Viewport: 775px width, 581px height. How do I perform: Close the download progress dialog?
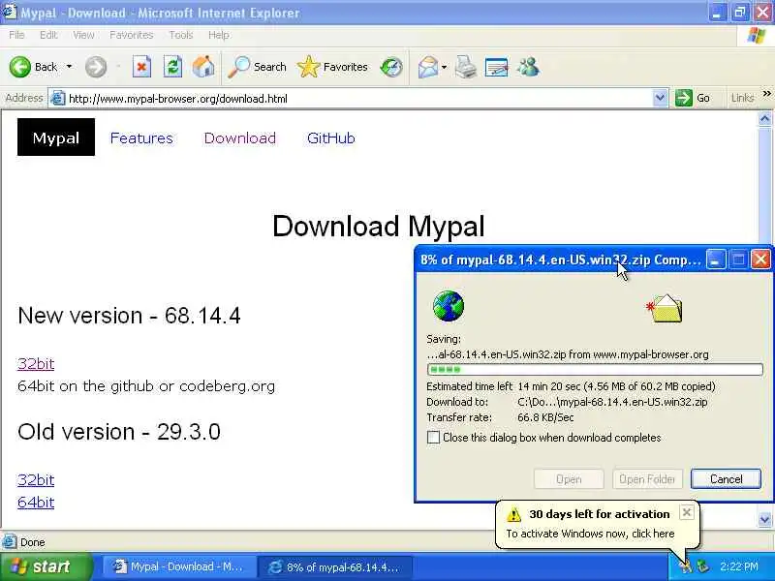pos(760,260)
